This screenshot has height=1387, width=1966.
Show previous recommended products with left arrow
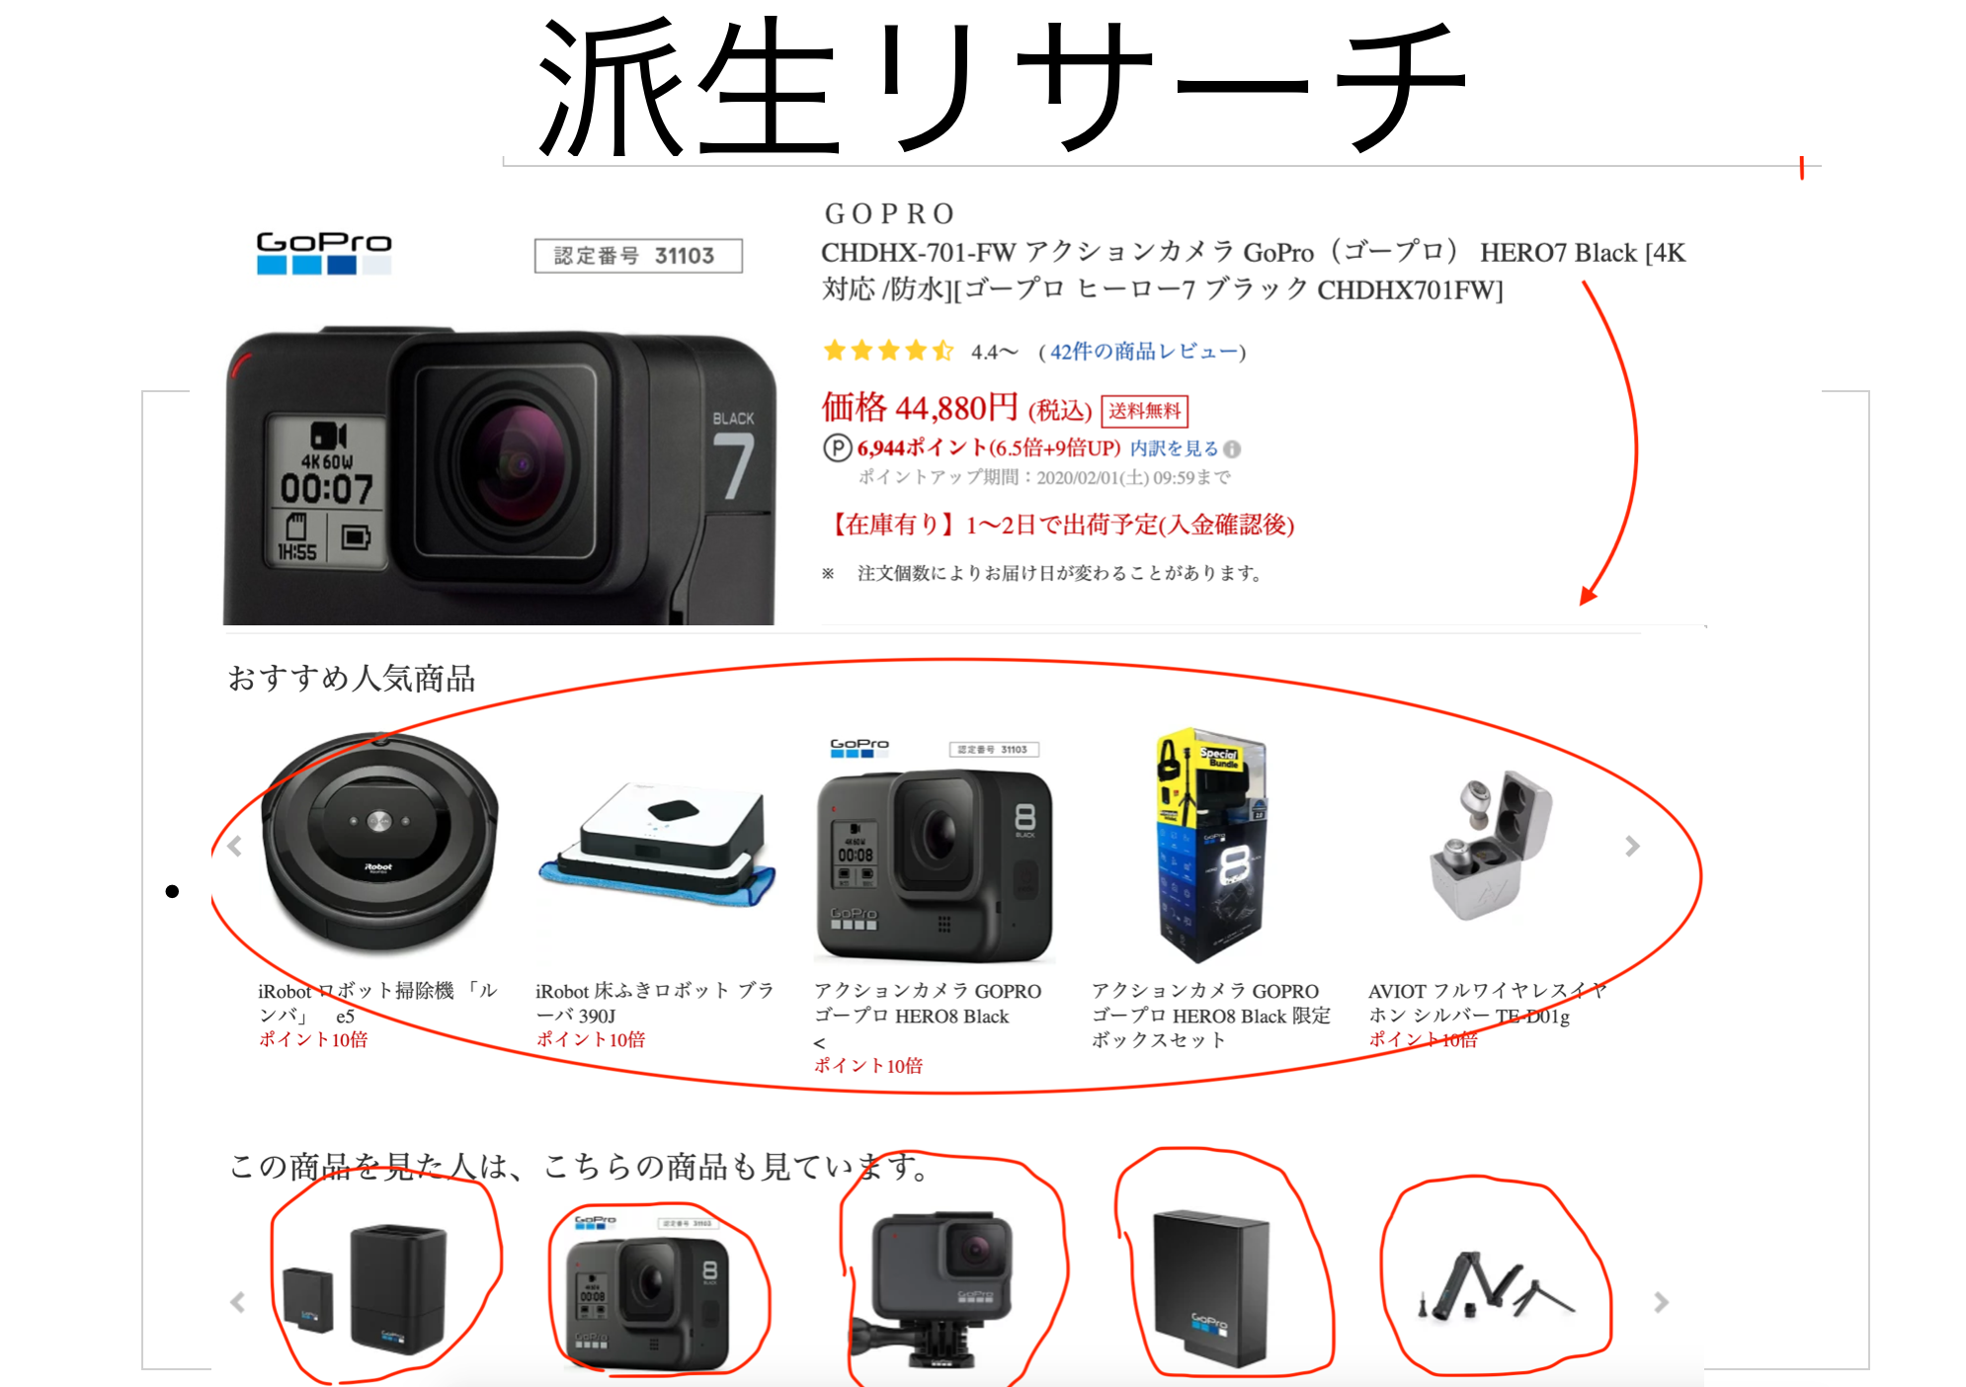pos(235,846)
